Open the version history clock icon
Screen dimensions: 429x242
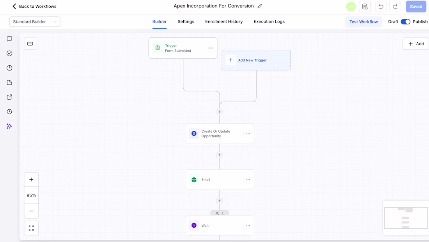coord(9,112)
